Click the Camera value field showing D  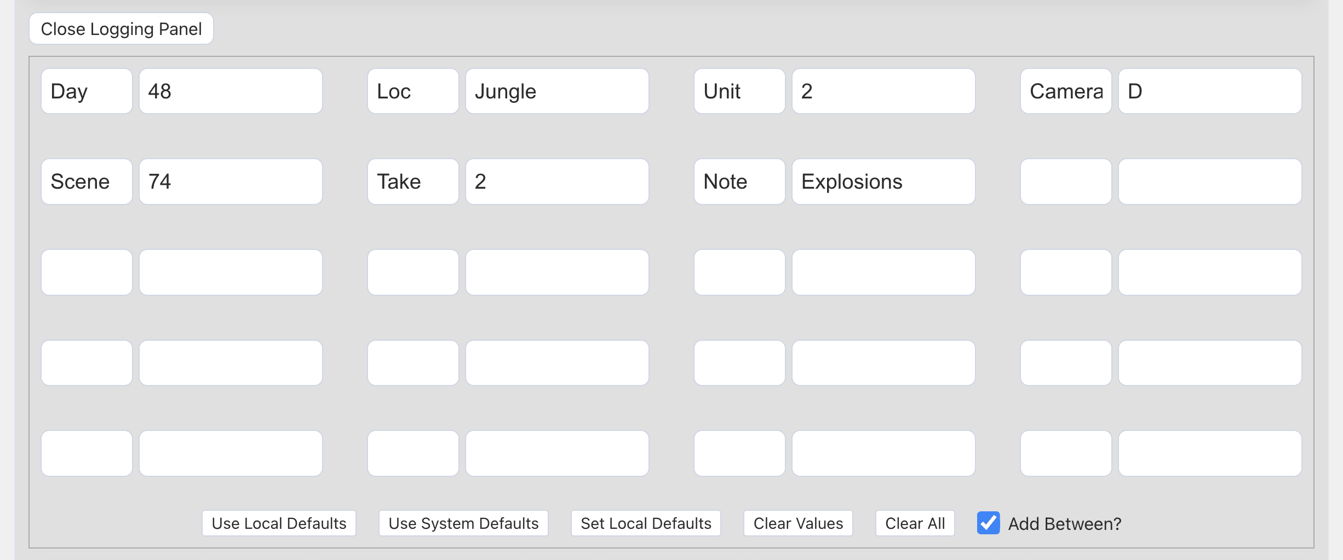point(1209,91)
